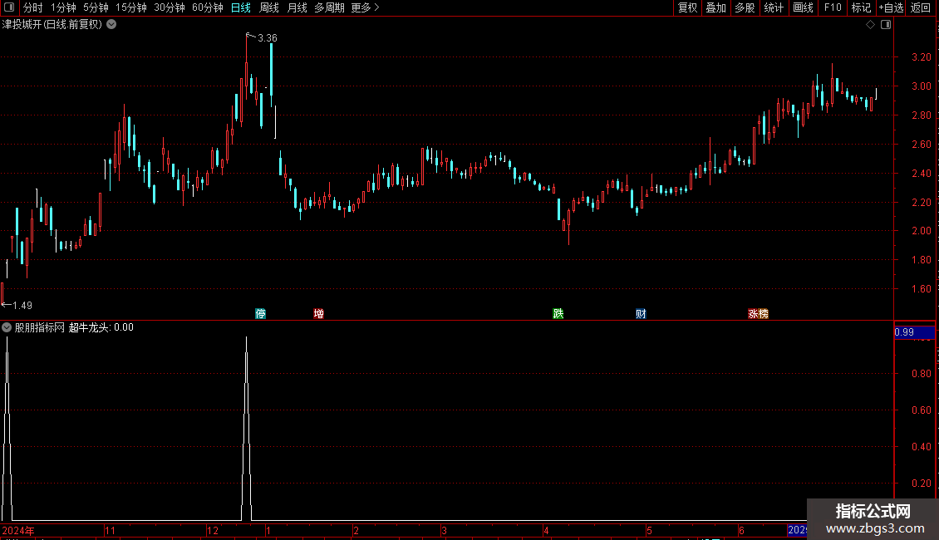
Task: Click 返回 to go back
Action: [x=921, y=7]
